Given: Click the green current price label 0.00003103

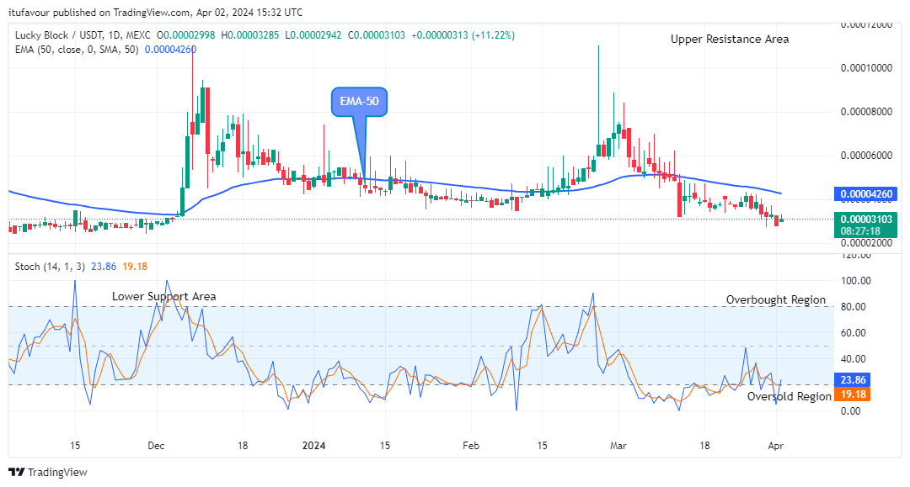Looking at the screenshot, I should click(865, 219).
